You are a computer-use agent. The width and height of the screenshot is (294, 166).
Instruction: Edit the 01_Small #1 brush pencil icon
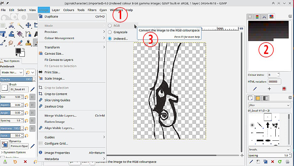32,89
